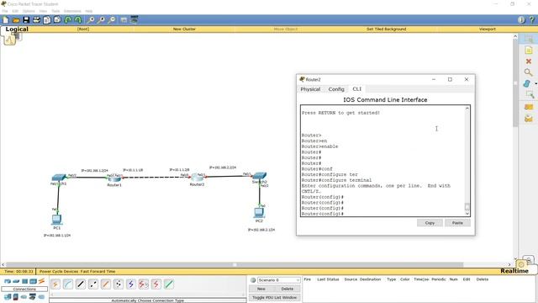Click the PC2 computer on workspace
The width and height of the screenshot is (538, 303).
[x=259, y=213]
